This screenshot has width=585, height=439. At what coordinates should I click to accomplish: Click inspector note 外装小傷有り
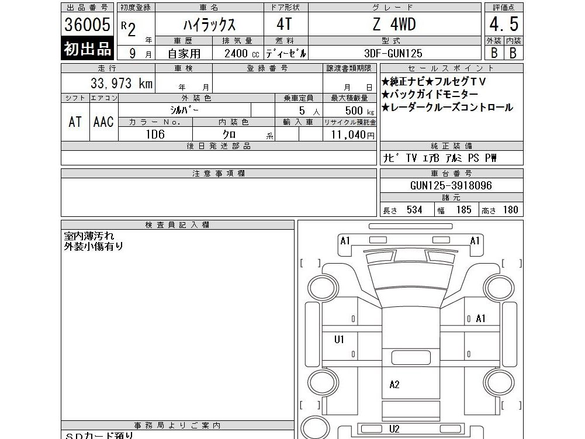[x=94, y=246]
